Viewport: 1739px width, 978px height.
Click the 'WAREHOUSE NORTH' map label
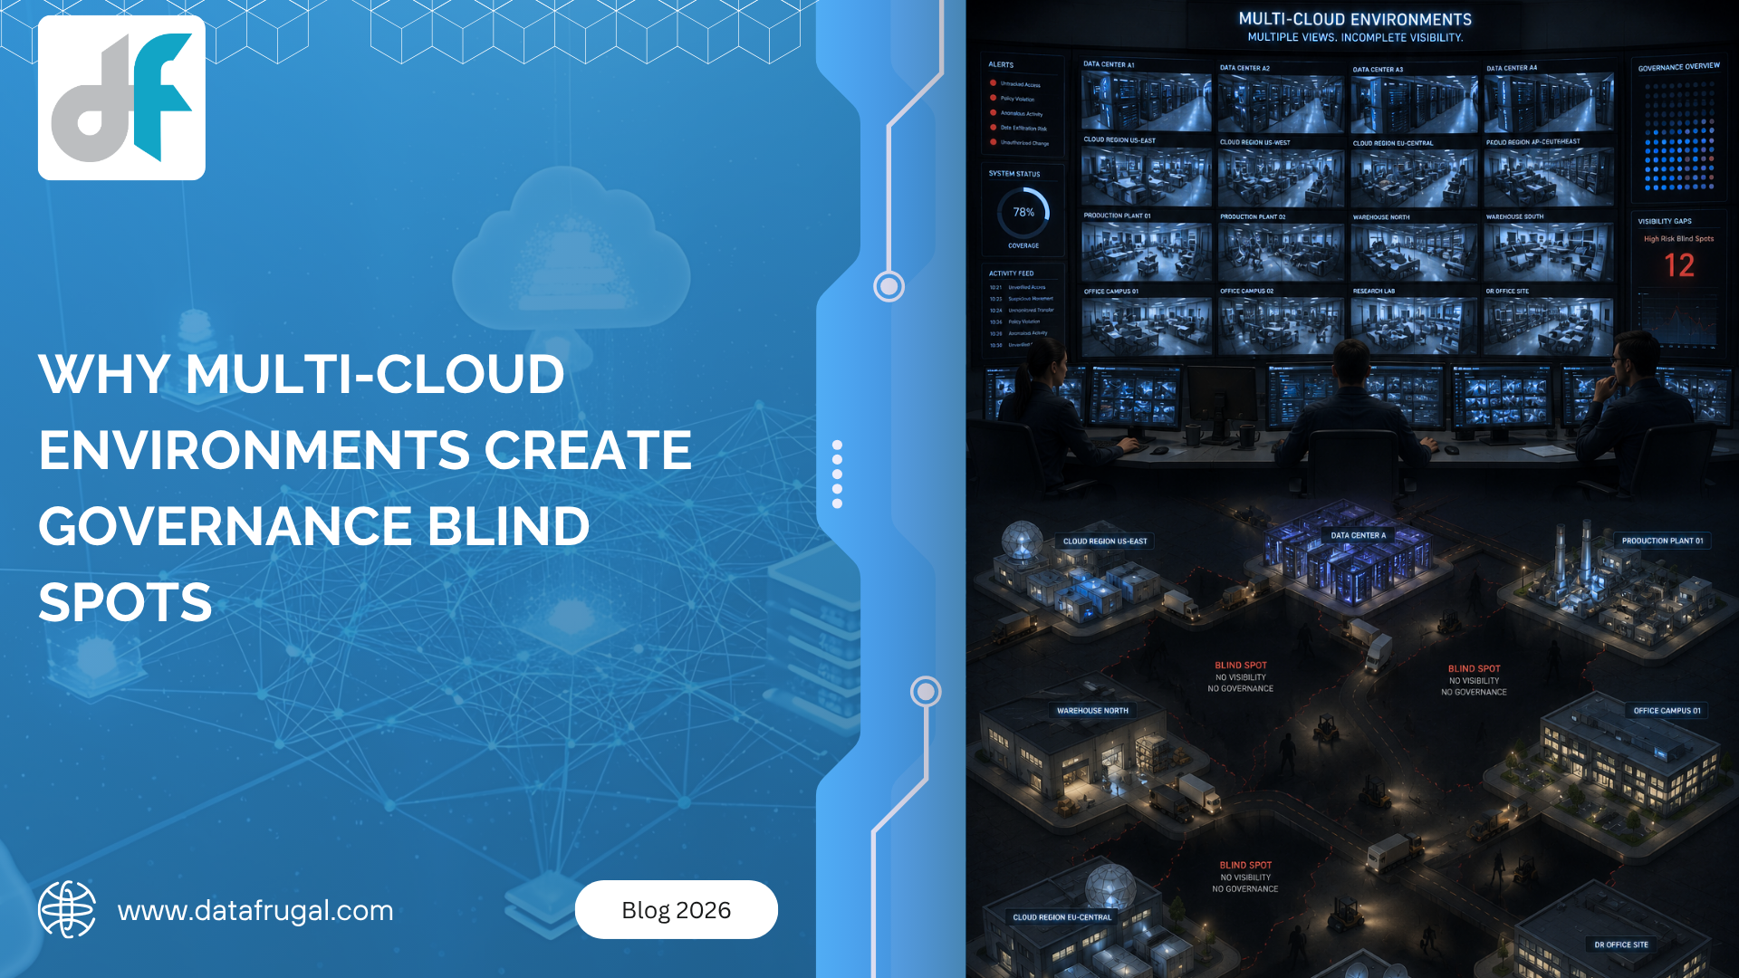click(x=1092, y=711)
